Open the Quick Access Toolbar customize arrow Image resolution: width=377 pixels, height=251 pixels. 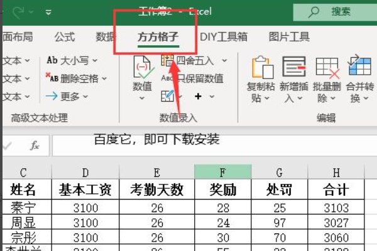(x=48, y=12)
